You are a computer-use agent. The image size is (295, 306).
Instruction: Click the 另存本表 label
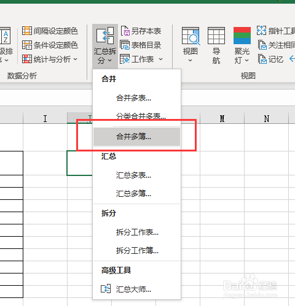click(x=146, y=31)
